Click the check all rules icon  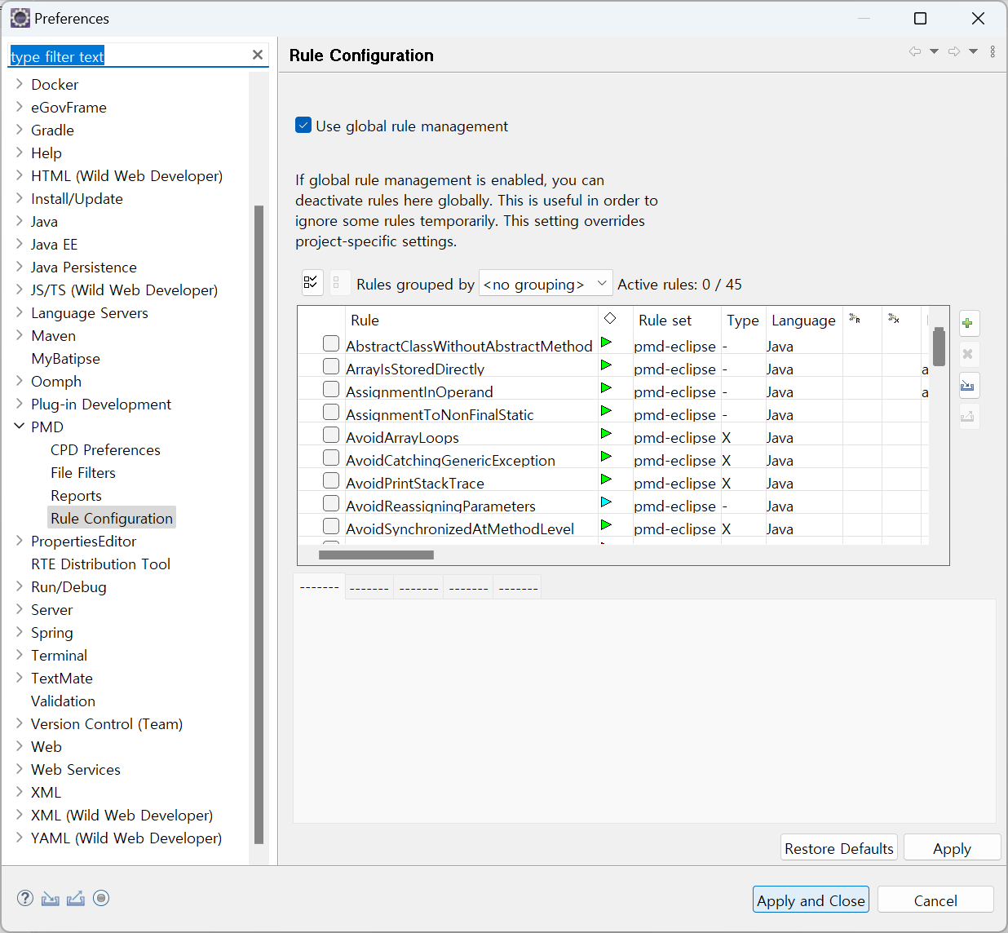pos(312,283)
